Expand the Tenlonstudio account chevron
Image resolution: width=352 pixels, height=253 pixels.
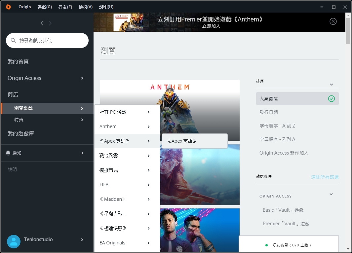(82, 239)
